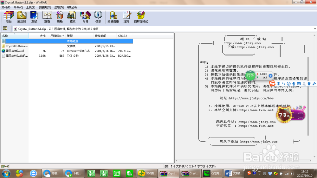Open the address bar dropdown arrow
The height and width of the screenshot is (178, 317).
[315, 29]
